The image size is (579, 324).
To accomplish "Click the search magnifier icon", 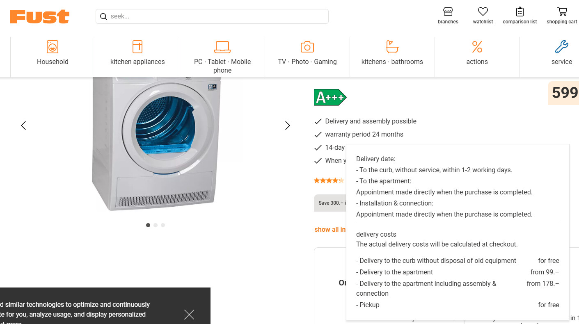I will pos(104,17).
